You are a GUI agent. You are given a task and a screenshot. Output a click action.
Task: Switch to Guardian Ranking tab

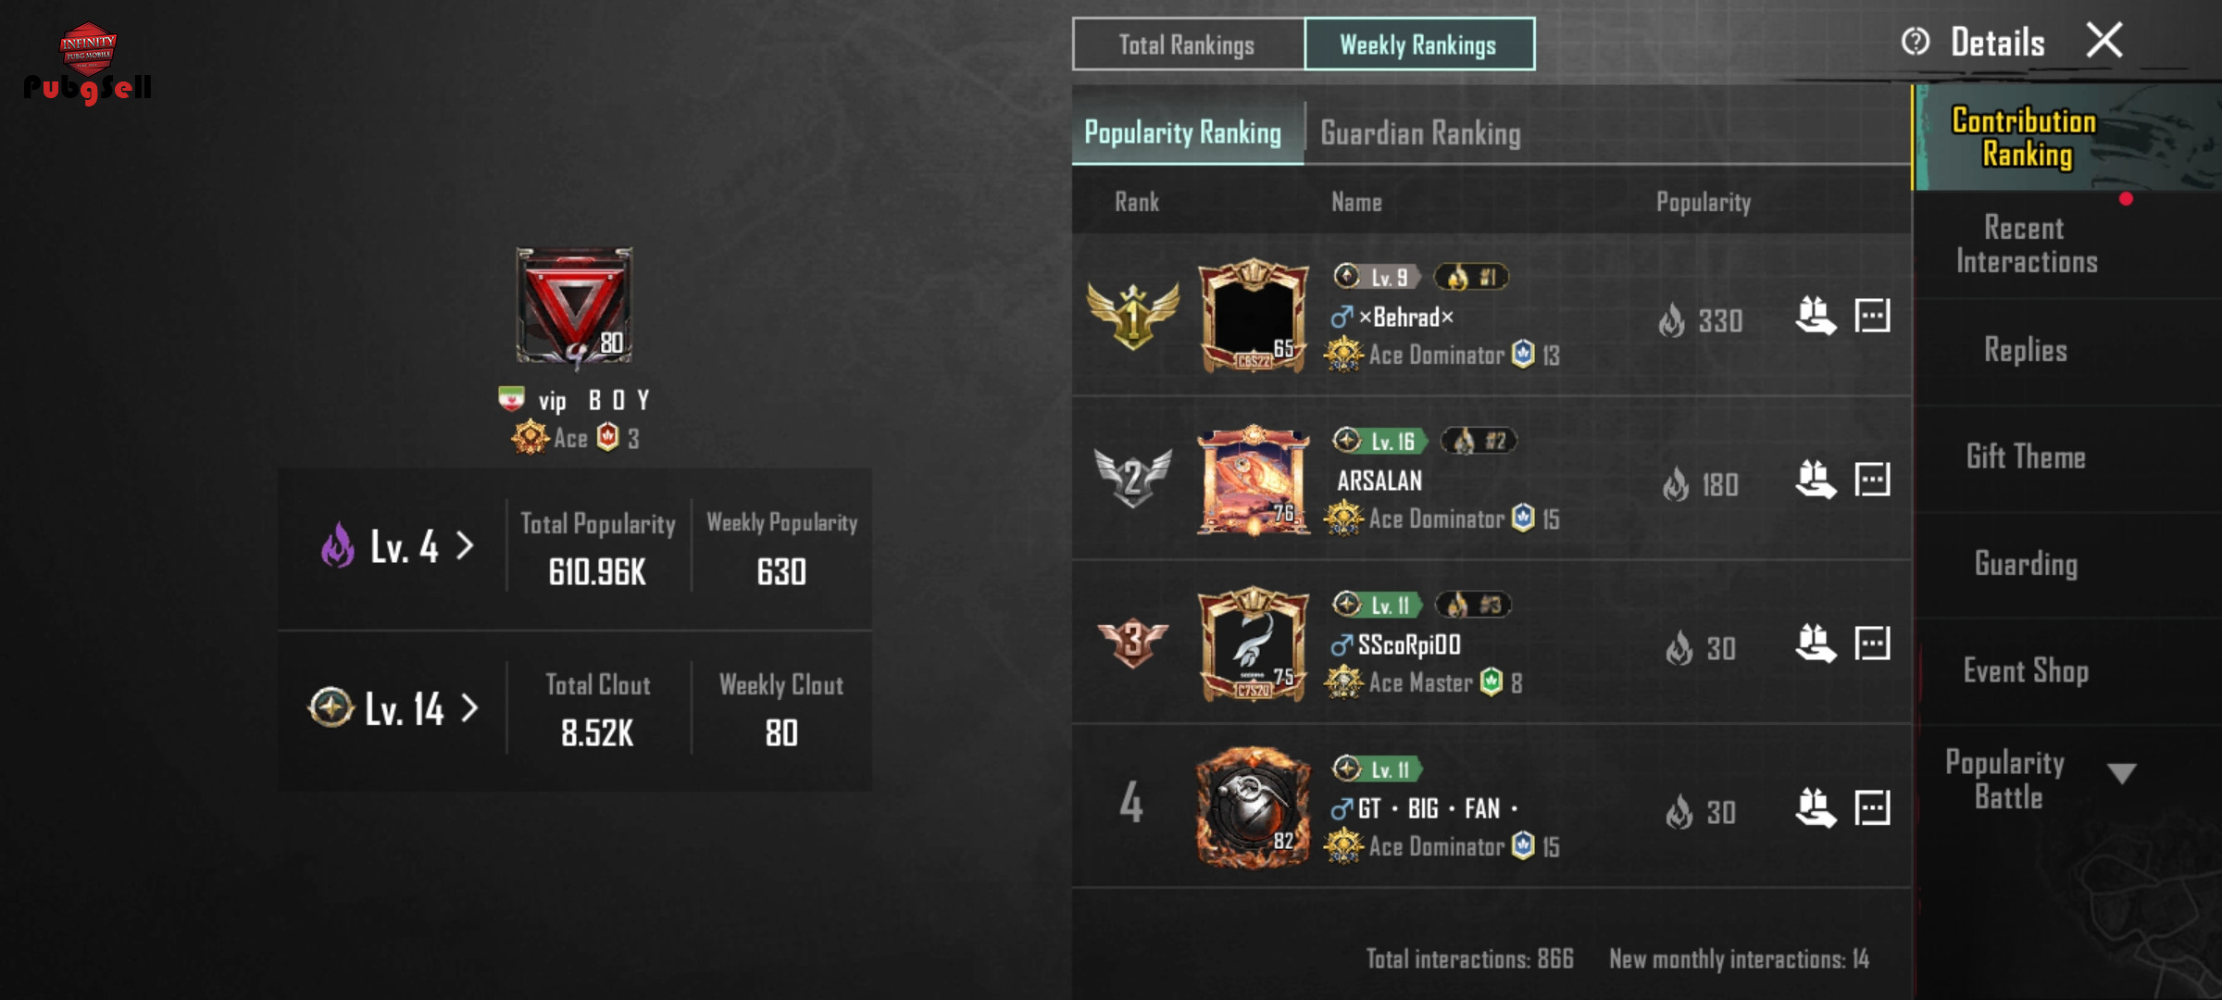[x=1420, y=133]
